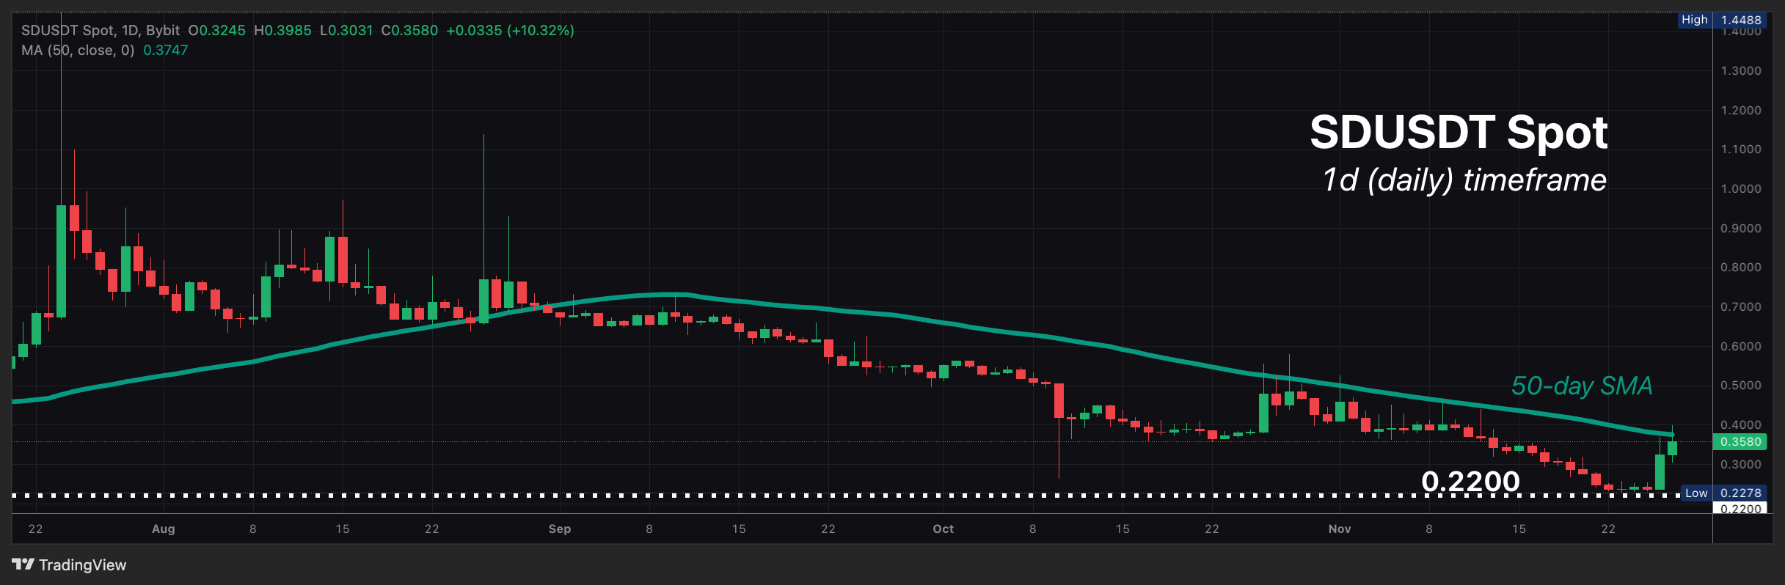Select the MA (50, close, 0) indicator legend
The image size is (1785, 585).
coord(78,50)
